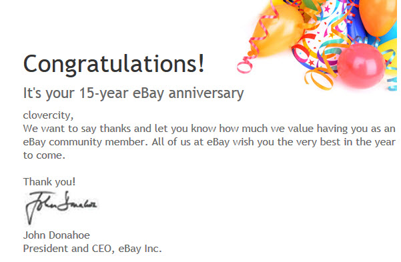401x262 pixels.
Task: Click the orange balloon at top right corner
Action: [x=378, y=17]
